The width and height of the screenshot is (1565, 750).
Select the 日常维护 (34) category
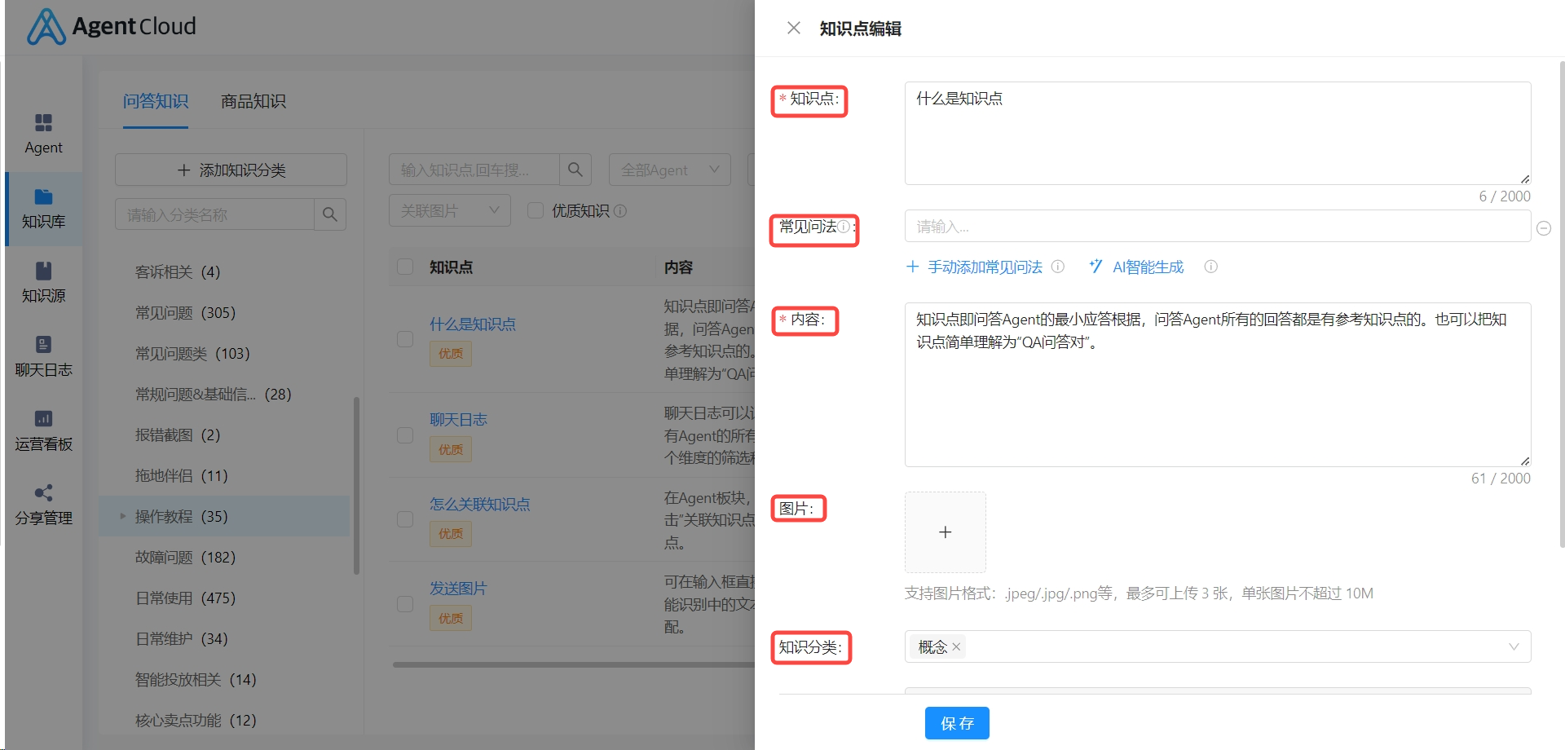click(181, 638)
